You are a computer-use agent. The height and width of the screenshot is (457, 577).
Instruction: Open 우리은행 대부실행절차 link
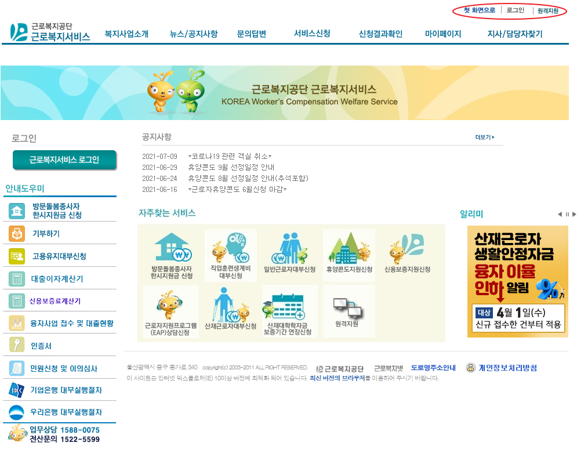66,412
